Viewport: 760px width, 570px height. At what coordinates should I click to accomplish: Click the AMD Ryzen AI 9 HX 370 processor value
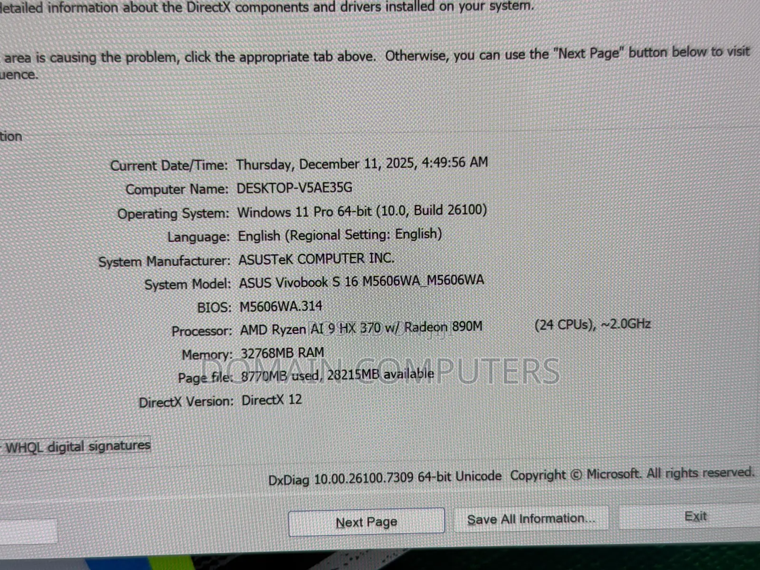[x=361, y=328]
